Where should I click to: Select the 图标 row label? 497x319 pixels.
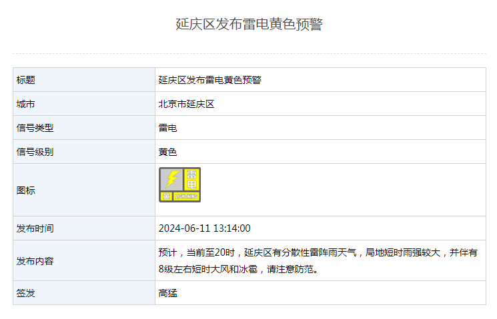[x=26, y=190]
